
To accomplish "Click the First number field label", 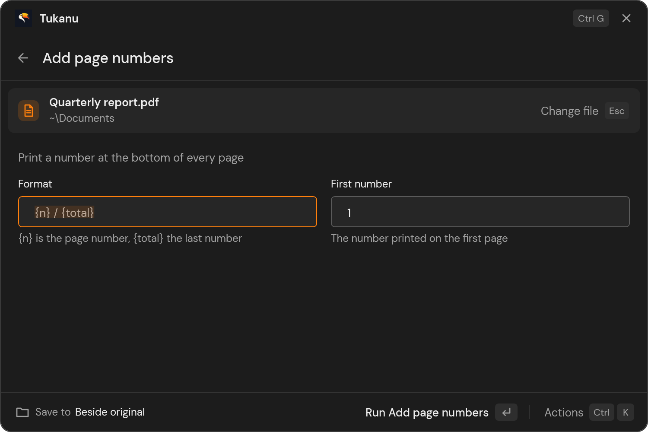I will (361, 184).
